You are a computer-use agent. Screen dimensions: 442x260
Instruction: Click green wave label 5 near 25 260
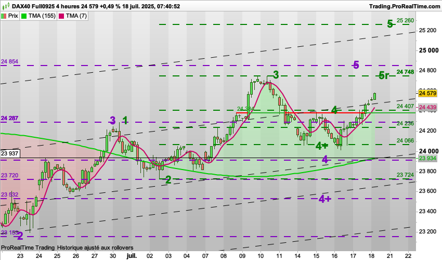(x=390, y=24)
